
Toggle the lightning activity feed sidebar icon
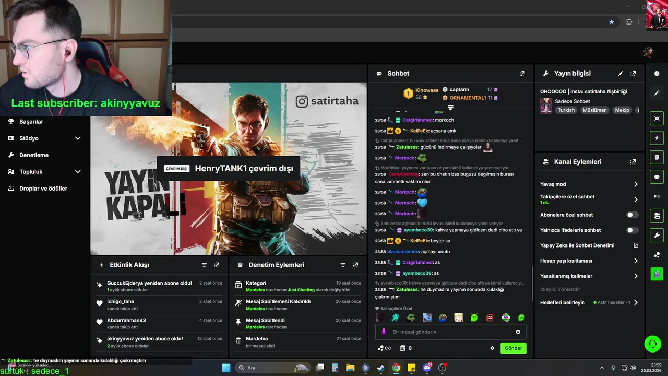(x=657, y=138)
